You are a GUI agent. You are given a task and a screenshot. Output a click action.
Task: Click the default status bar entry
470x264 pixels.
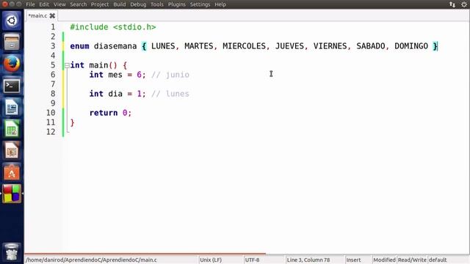pyautogui.click(x=438, y=260)
